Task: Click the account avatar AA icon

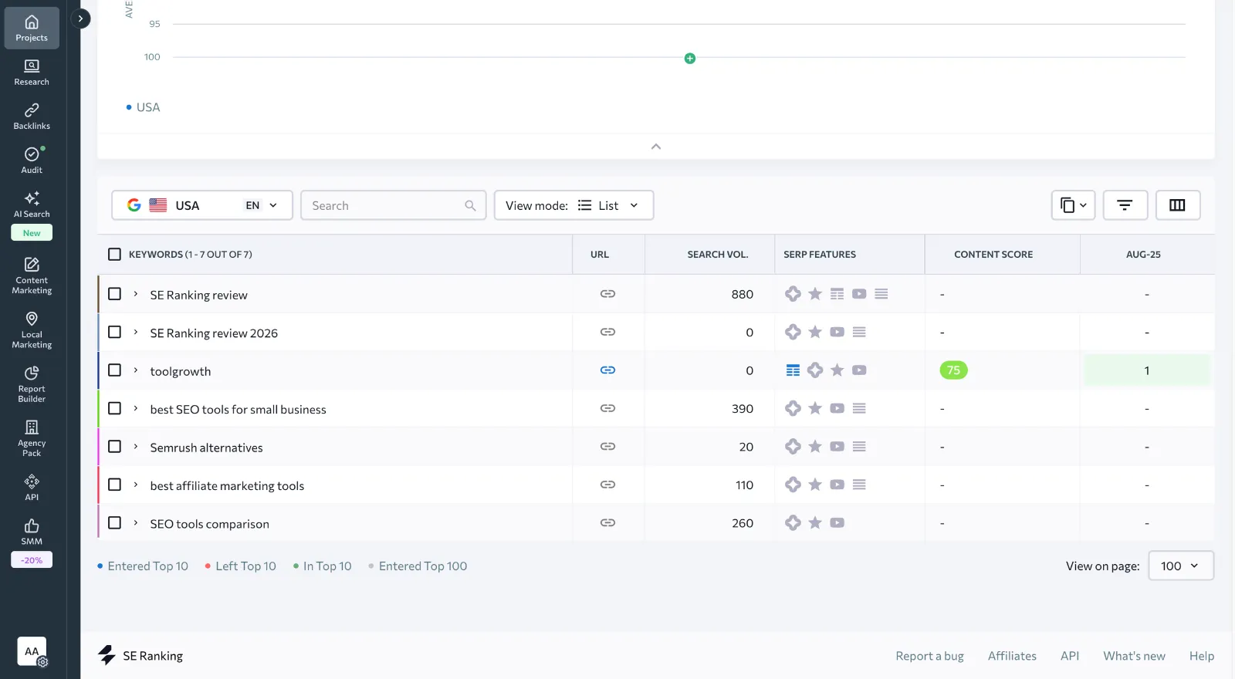Action: click(x=32, y=651)
